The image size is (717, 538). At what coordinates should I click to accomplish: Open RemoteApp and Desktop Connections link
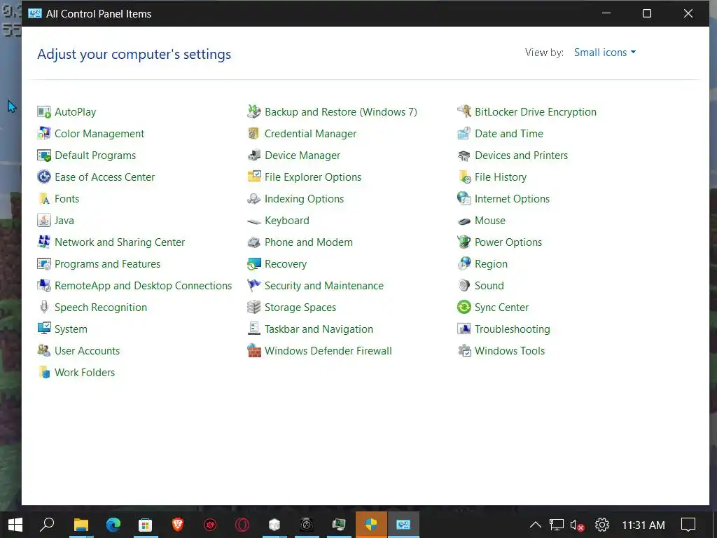coord(143,286)
